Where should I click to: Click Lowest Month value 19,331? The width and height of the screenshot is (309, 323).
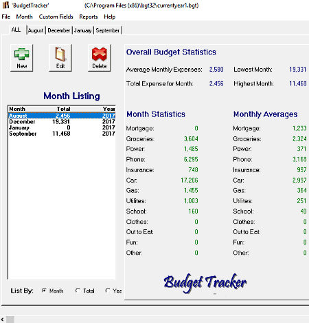(x=297, y=70)
